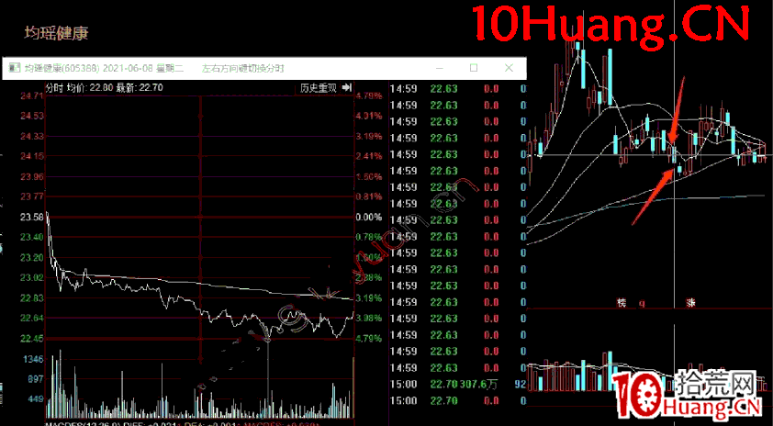This screenshot has height=426, width=773.
Task: Click the hint text 左右方向键切换分时
Action: pos(242,69)
